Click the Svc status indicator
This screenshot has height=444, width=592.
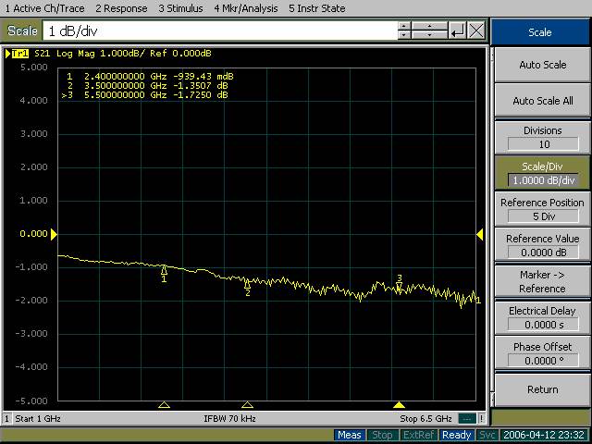click(x=487, y=435)
